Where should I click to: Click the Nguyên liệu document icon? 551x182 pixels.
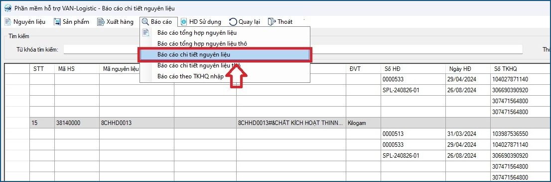7,22
